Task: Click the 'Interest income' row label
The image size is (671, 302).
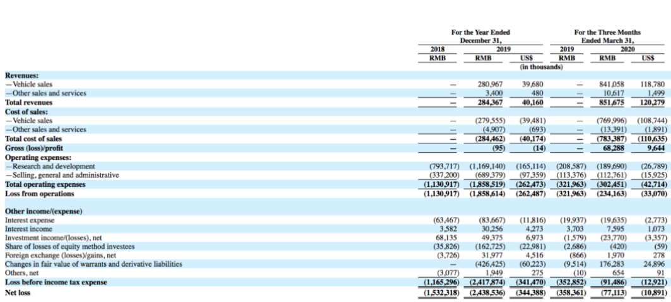Action: coord(28,229)
